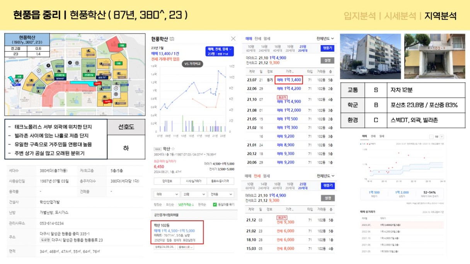Click the 1억 2,000 상한가 value

click(x=402, y=192)
